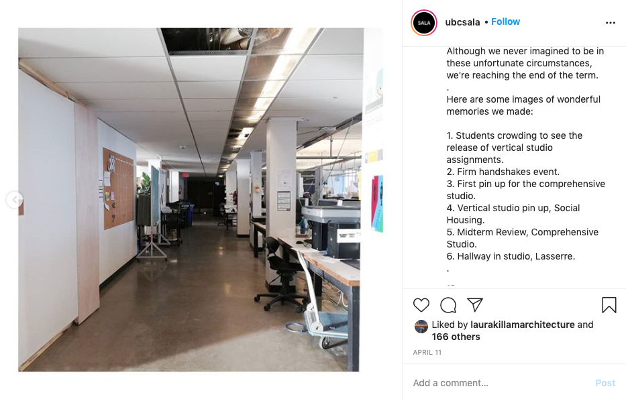626x401 pixels.
Task: Click caption line 'Hallway in studio, Lasserre'
Action: [511, 256]
